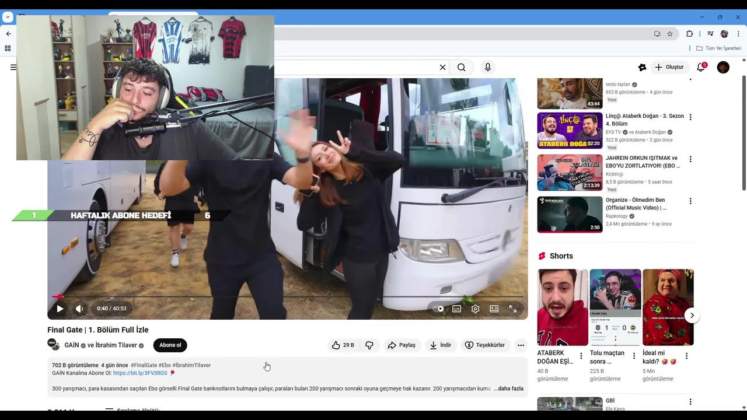The image size is (747, 420).
Task: Open options for Linç@ Ataberk Doğan video
Action: tap(690, 117)
